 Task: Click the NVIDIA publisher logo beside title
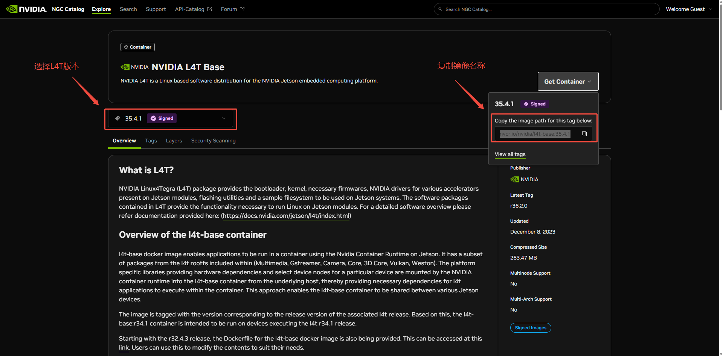point(134,67)
